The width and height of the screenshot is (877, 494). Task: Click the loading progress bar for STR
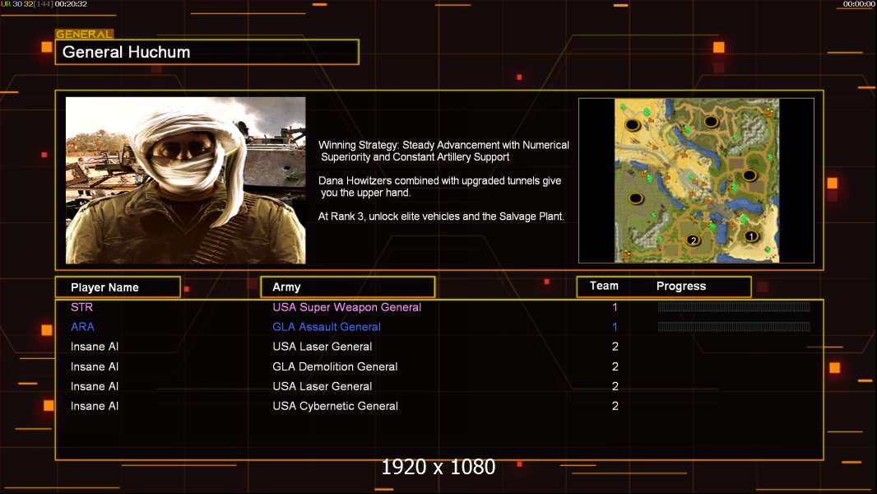734,307
